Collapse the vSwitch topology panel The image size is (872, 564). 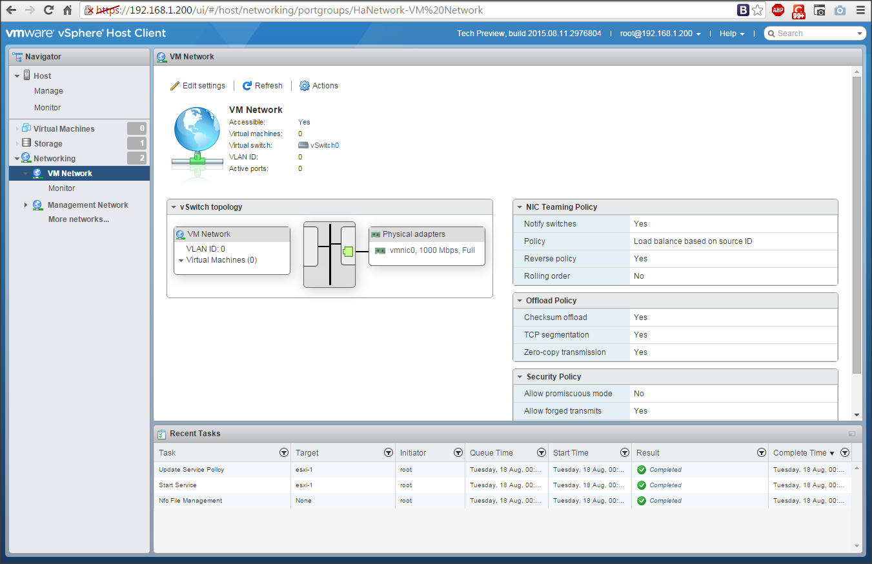pyautogui.click(x=174, y=207)
